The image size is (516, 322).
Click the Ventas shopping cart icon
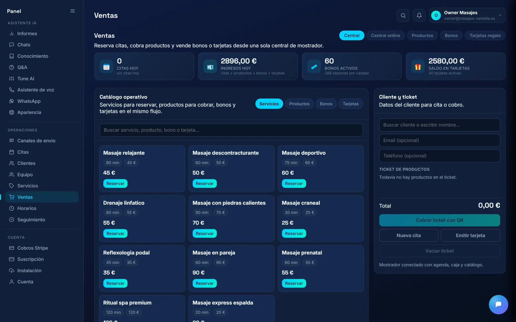click(x=12, y=197)
